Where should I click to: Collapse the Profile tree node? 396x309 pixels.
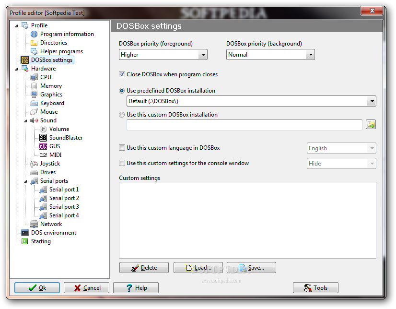[16, 26]
